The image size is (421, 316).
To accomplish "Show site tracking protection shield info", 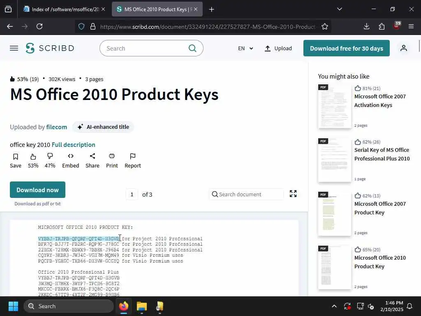I will [x=81, y=27].
